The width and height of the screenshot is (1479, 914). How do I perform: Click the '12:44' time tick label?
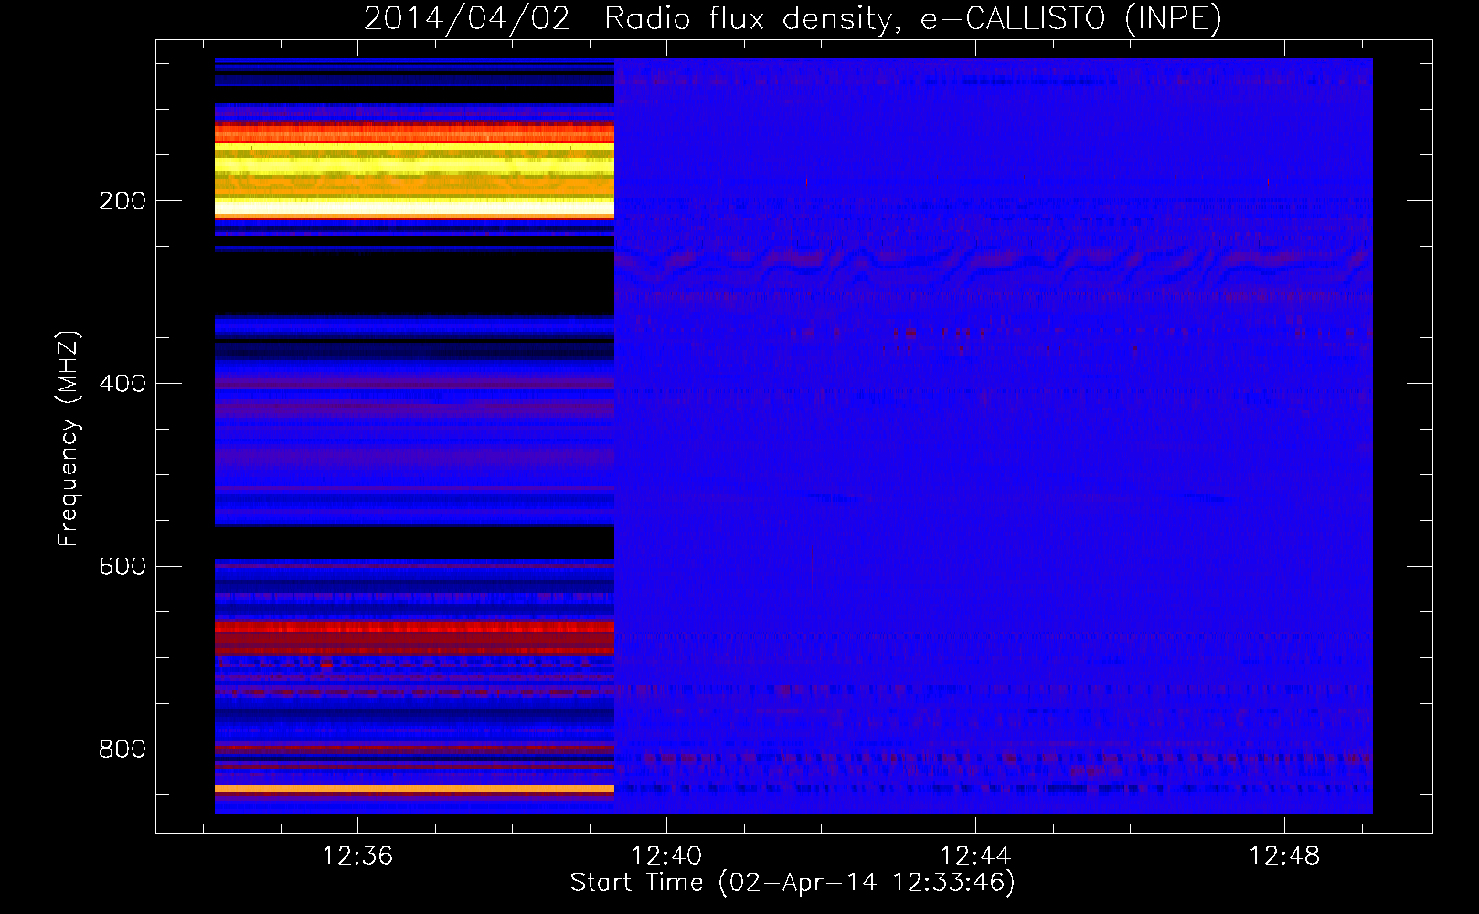pos(975,856)
